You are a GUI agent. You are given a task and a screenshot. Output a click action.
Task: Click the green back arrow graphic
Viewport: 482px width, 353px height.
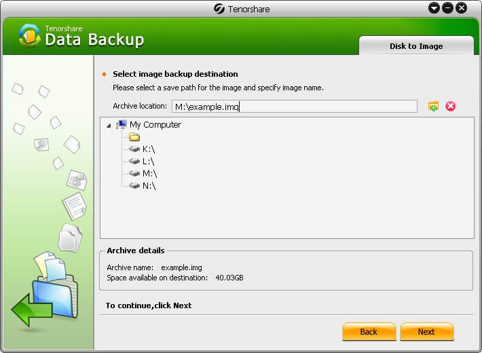pos(31,310)
